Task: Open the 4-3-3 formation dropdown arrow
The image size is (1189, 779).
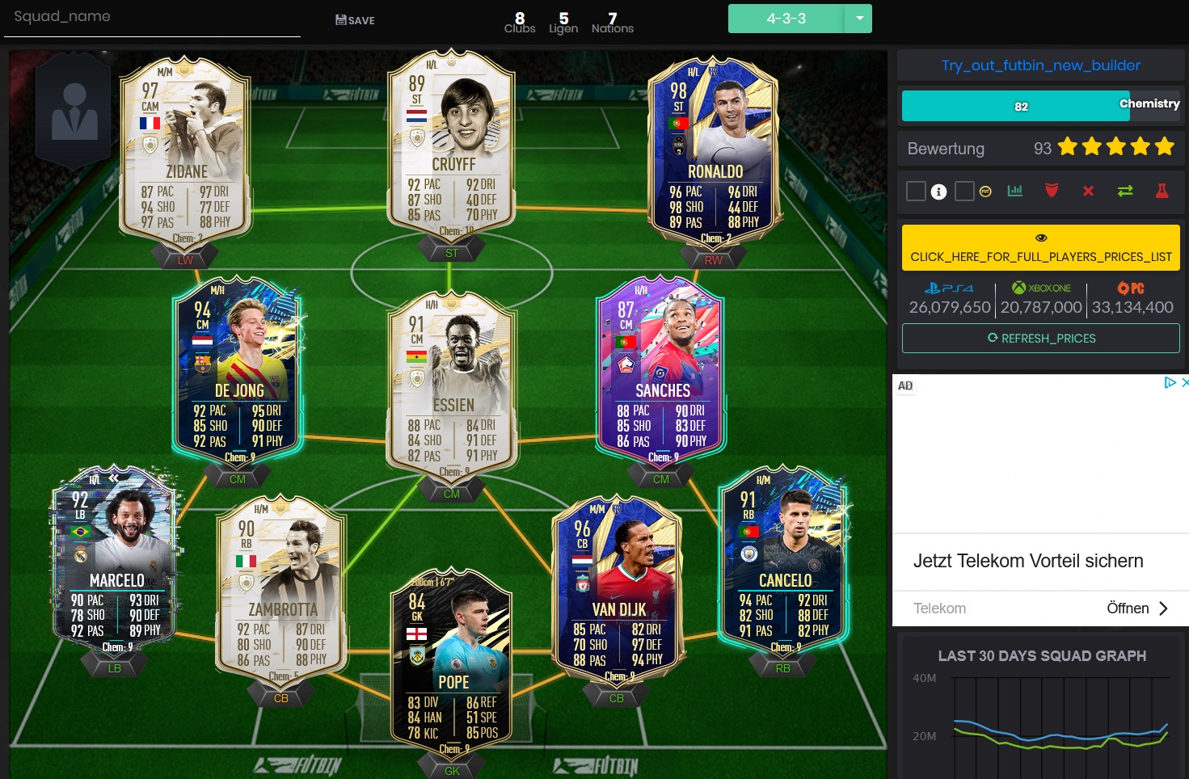Action: 859,19
